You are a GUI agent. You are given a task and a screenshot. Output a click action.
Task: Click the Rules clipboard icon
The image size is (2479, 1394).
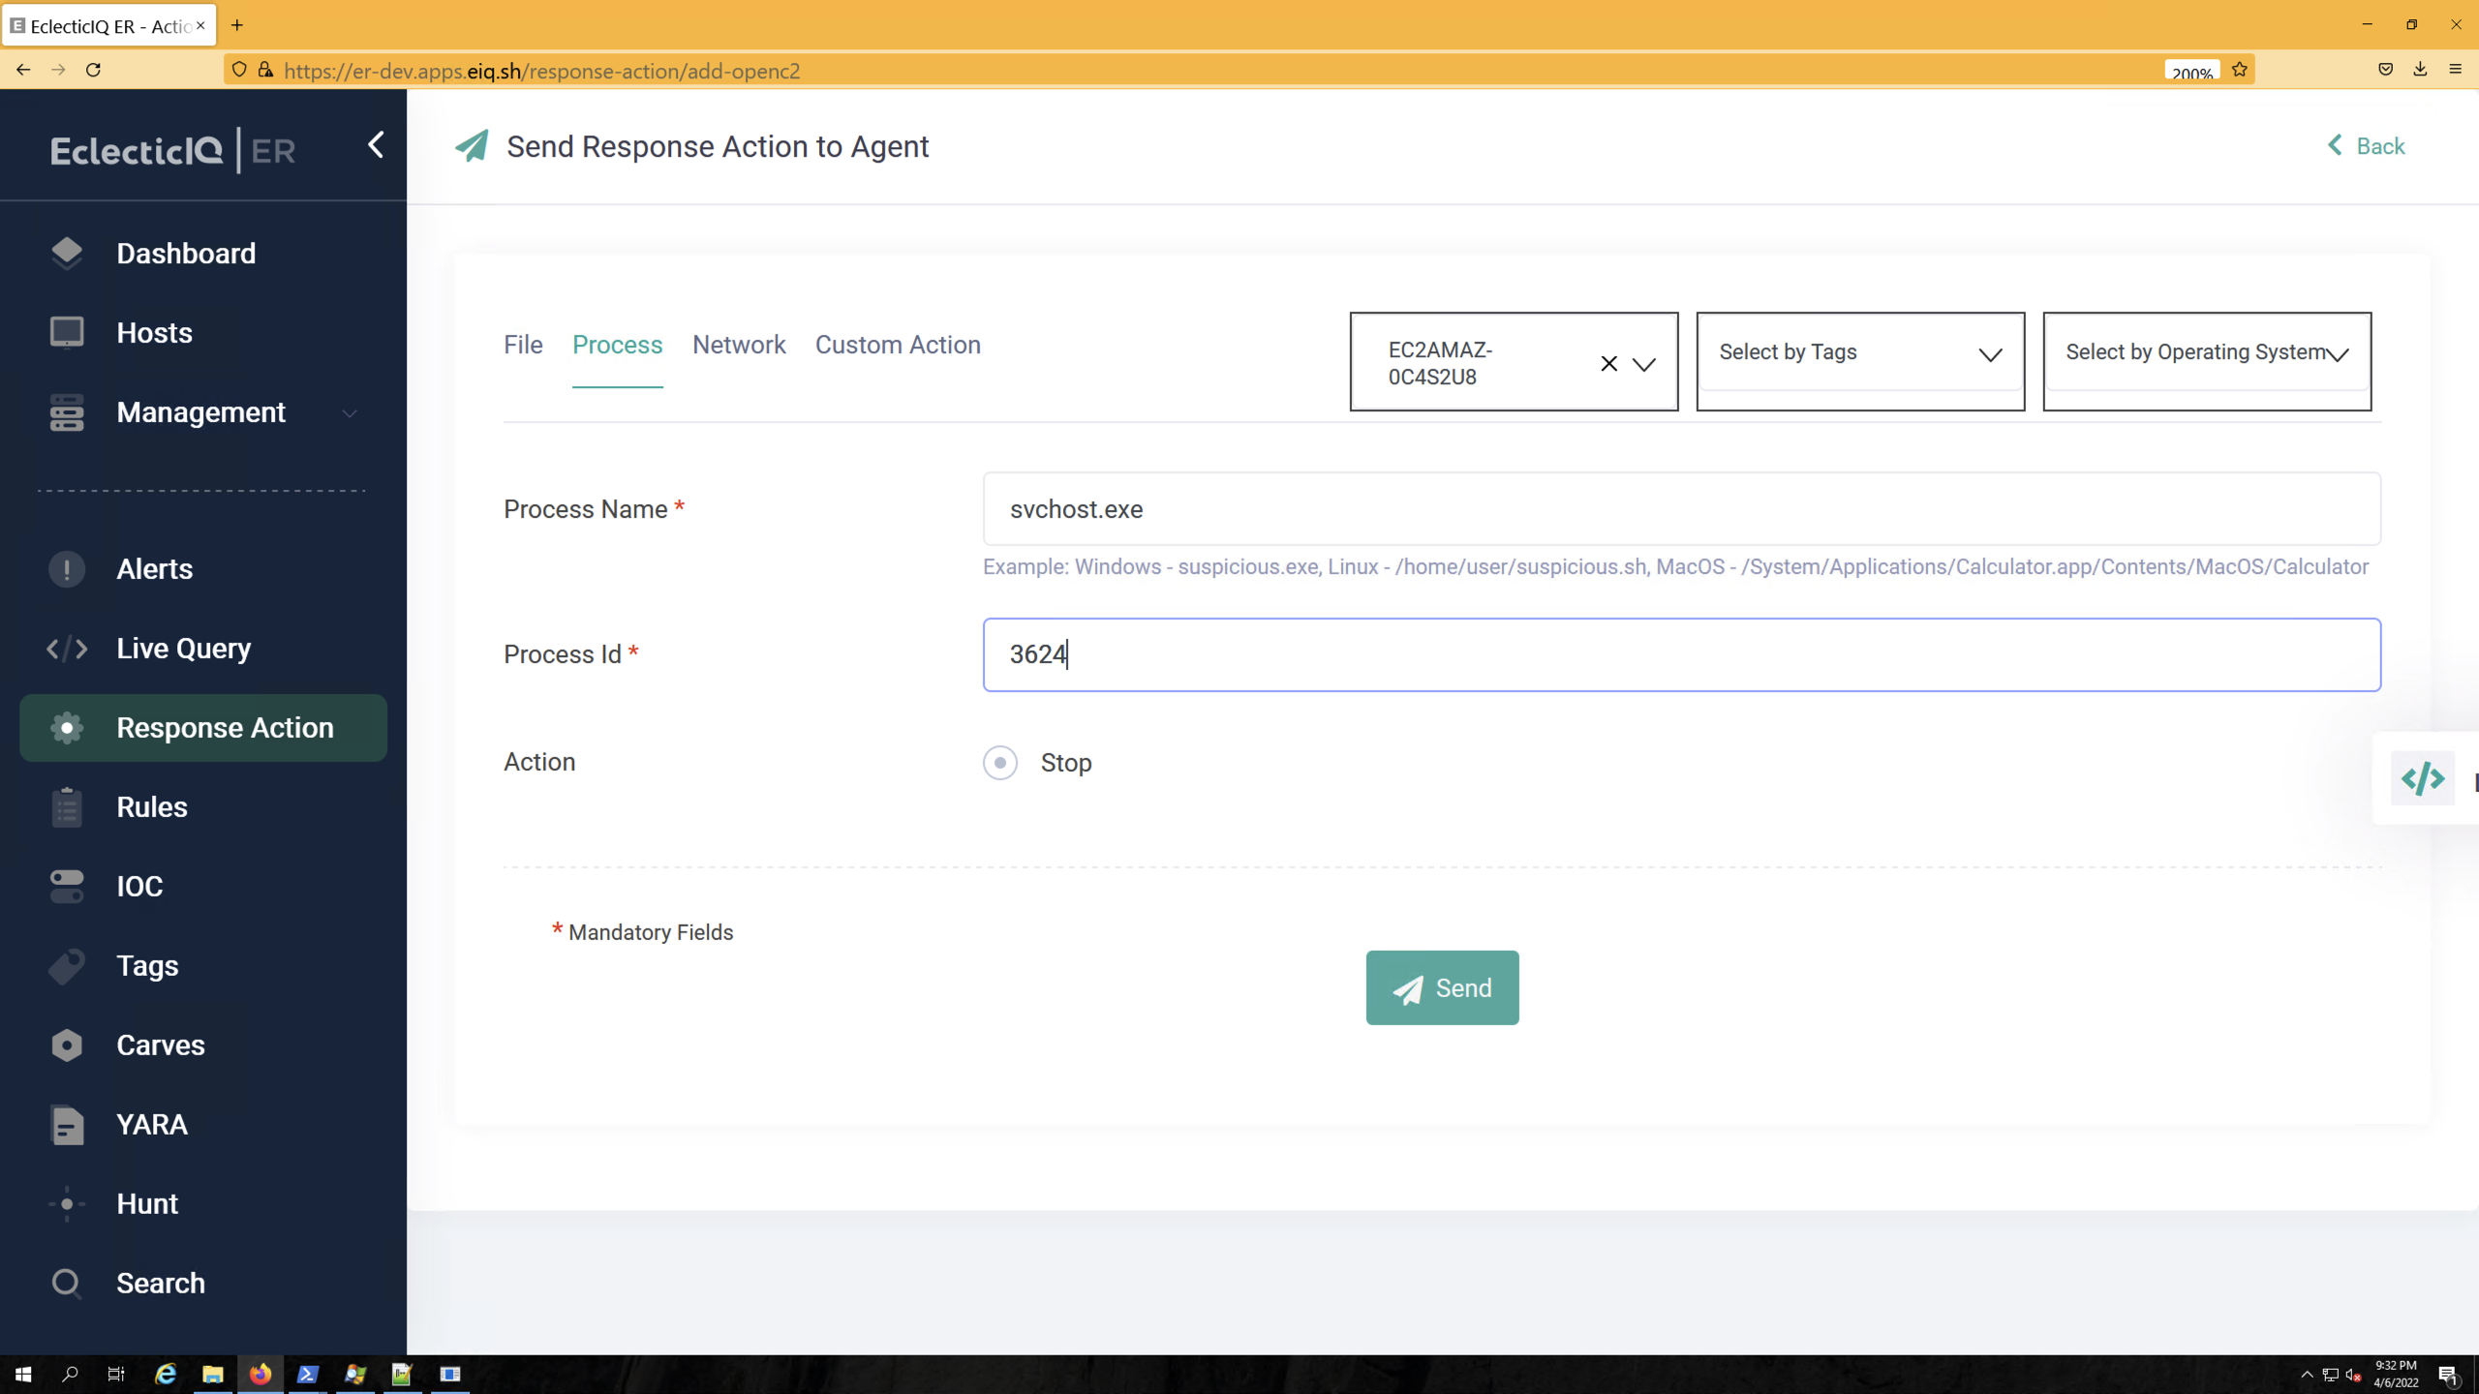pos(67,807)
